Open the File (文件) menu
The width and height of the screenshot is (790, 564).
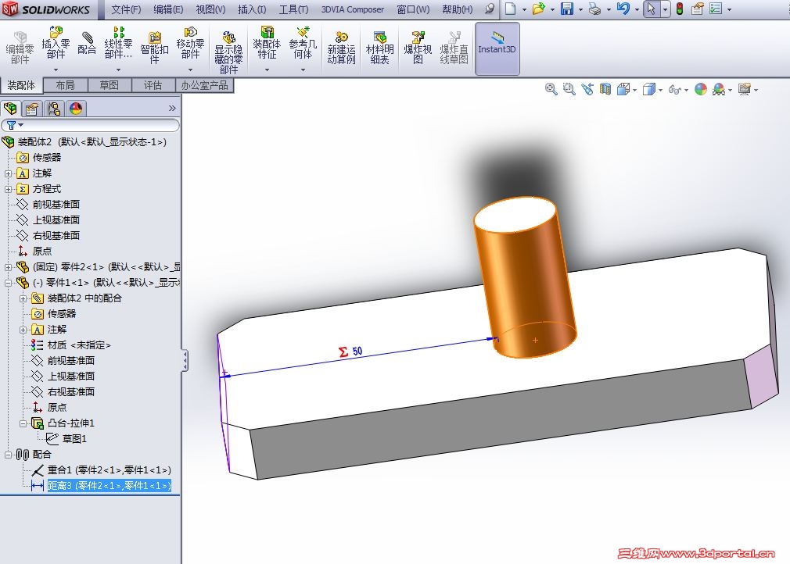126,9
